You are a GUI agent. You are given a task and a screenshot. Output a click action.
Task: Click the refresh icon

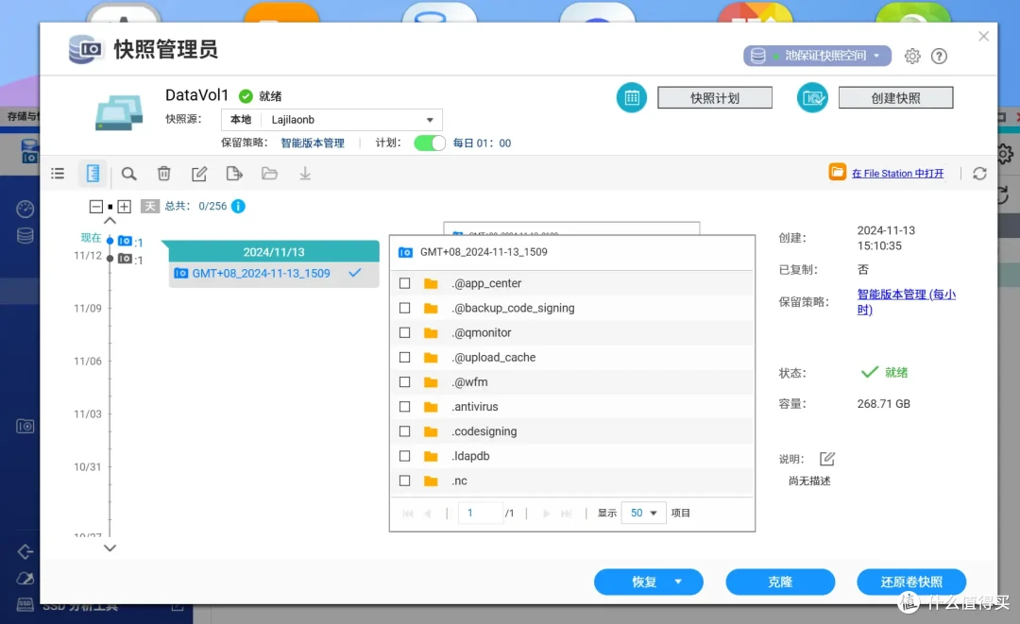[x=979, y=174]
